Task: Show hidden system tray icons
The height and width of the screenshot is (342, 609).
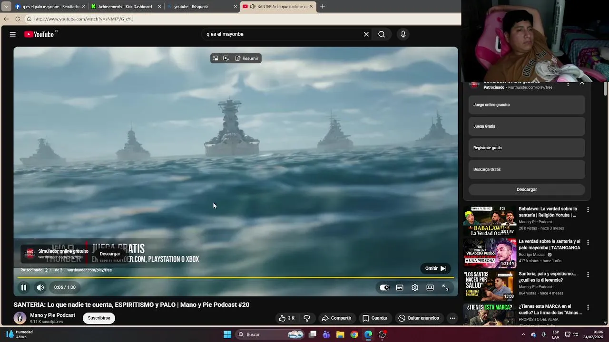Action: click(523, 334)
